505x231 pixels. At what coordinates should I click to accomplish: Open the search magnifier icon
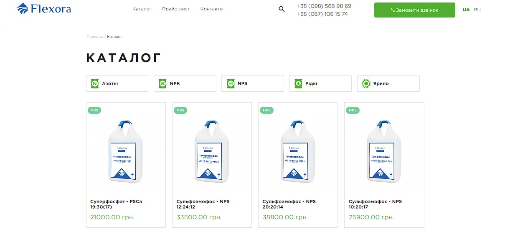[x=282, y=9]
